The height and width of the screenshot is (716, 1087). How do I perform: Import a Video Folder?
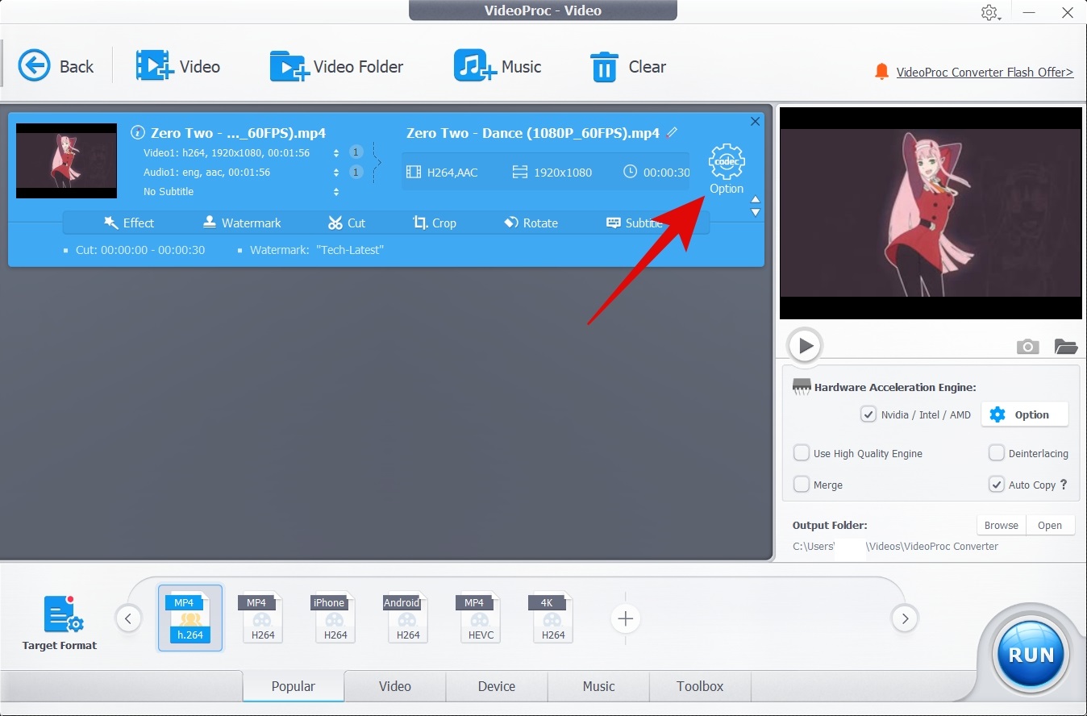336,66
